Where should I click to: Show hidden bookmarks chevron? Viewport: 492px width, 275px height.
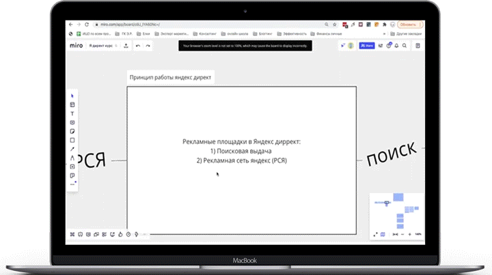(x=384, y=34)
